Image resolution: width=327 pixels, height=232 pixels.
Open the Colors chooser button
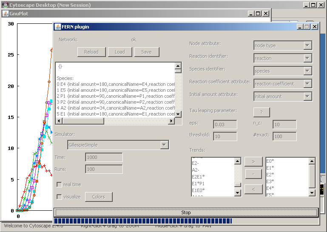[x=99, y=197]
